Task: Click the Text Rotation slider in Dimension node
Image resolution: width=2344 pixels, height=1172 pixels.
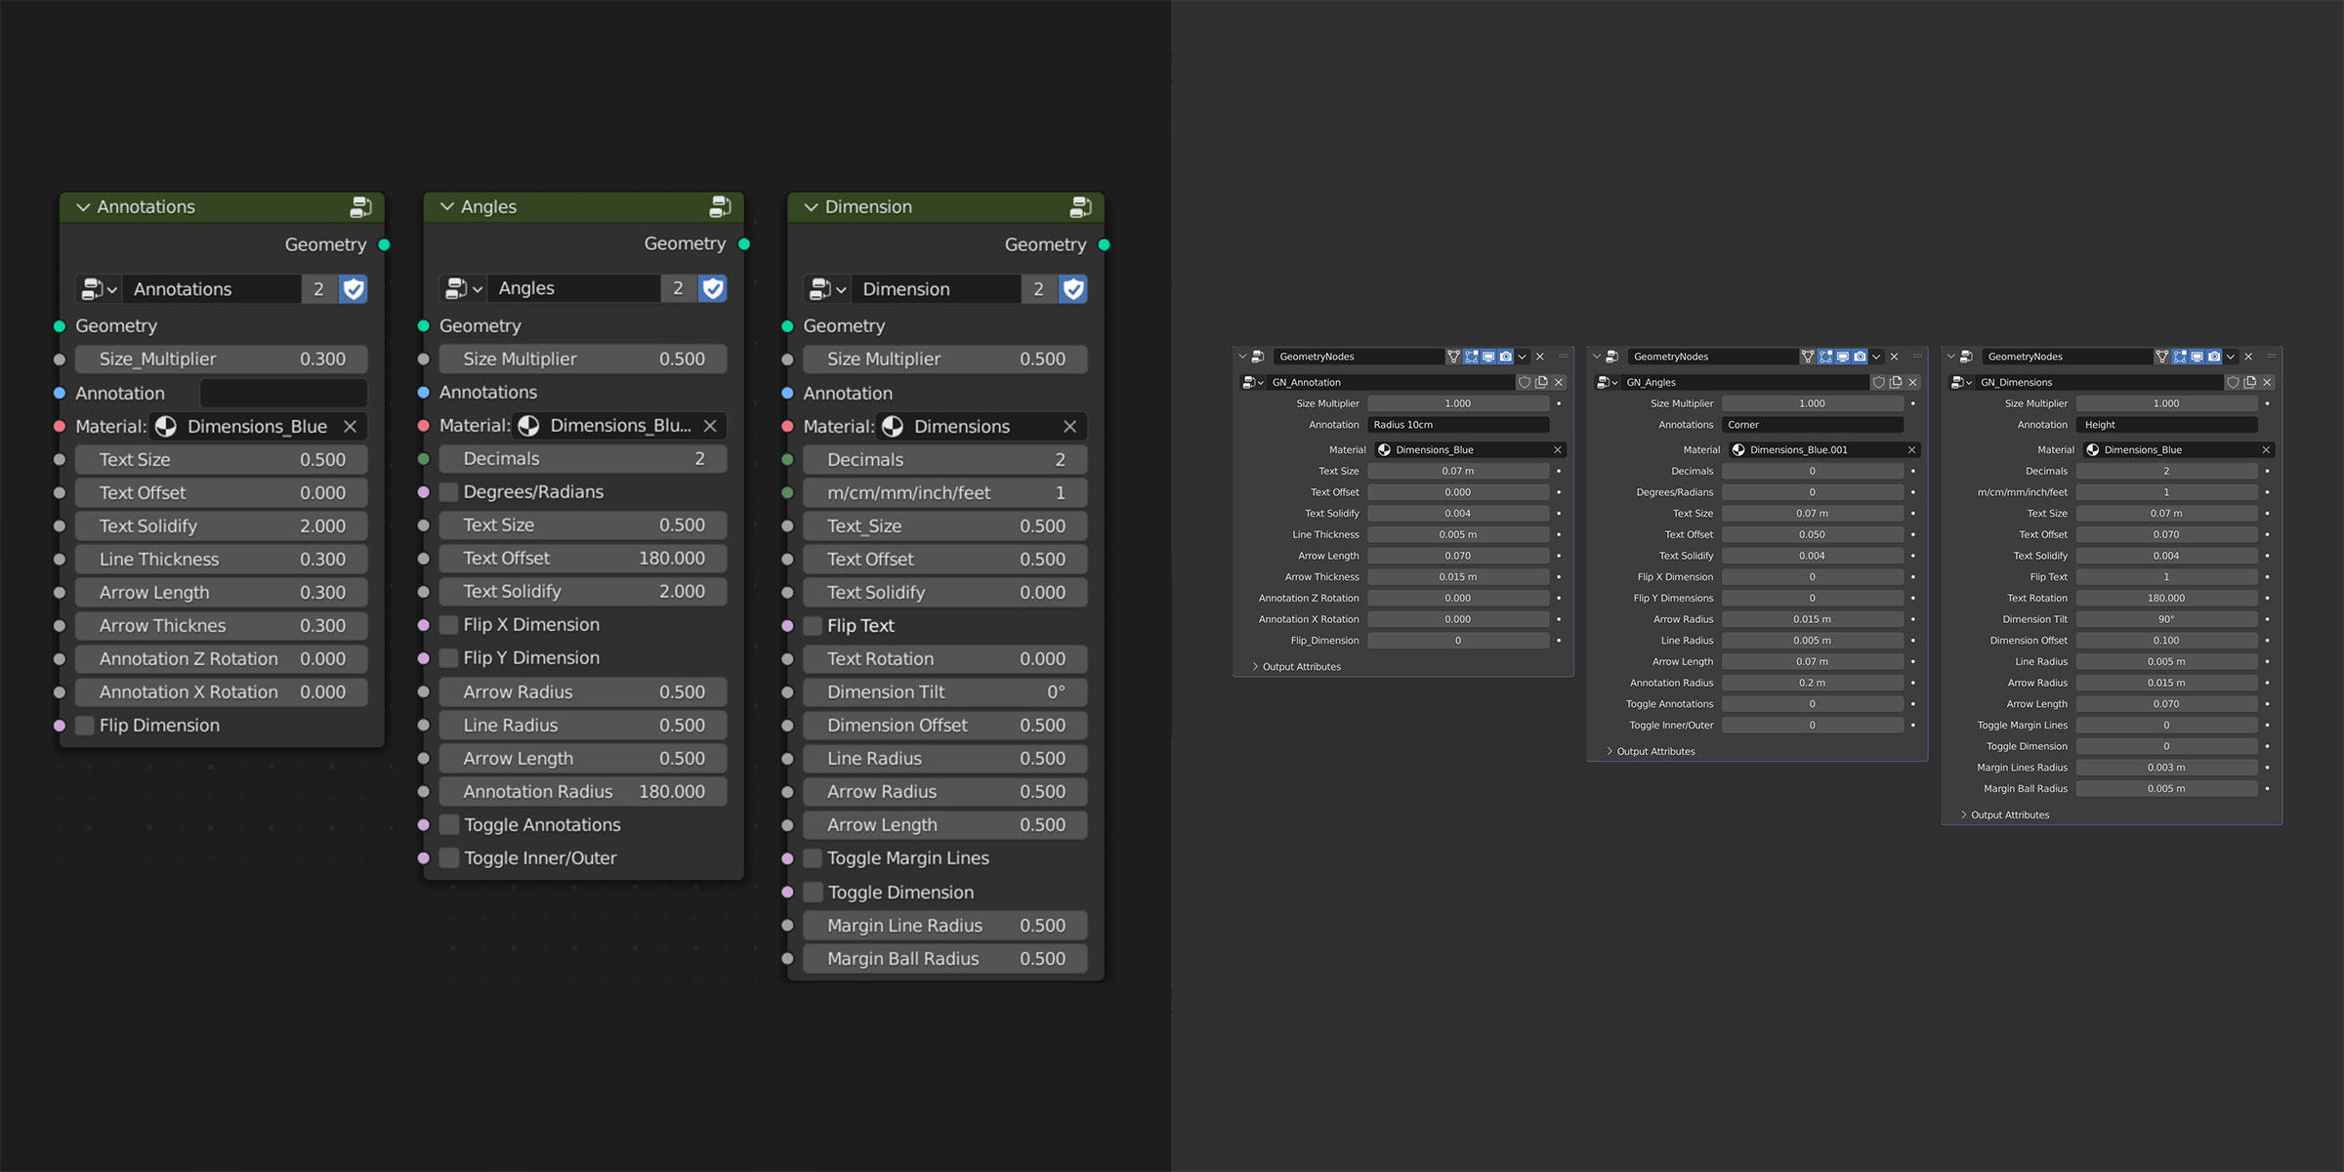Action: pos(944,659)
